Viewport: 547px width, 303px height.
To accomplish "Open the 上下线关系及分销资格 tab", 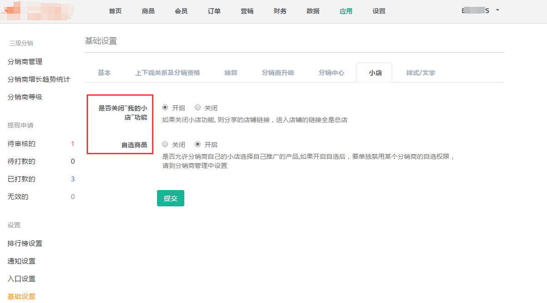I will tap(168, 73).
